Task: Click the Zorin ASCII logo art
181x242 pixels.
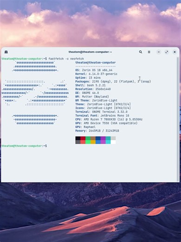Action: pyautogui.click(x=35, y=93)
